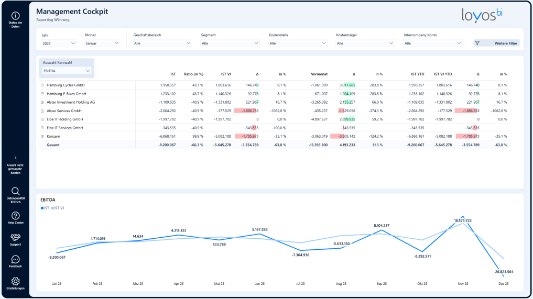Image resolution: width=533 pixels, height=299 pixels.
Task: Click the Okt 25 data label -8.292.571
Action: pyautogui.click(x=422, y=256)
